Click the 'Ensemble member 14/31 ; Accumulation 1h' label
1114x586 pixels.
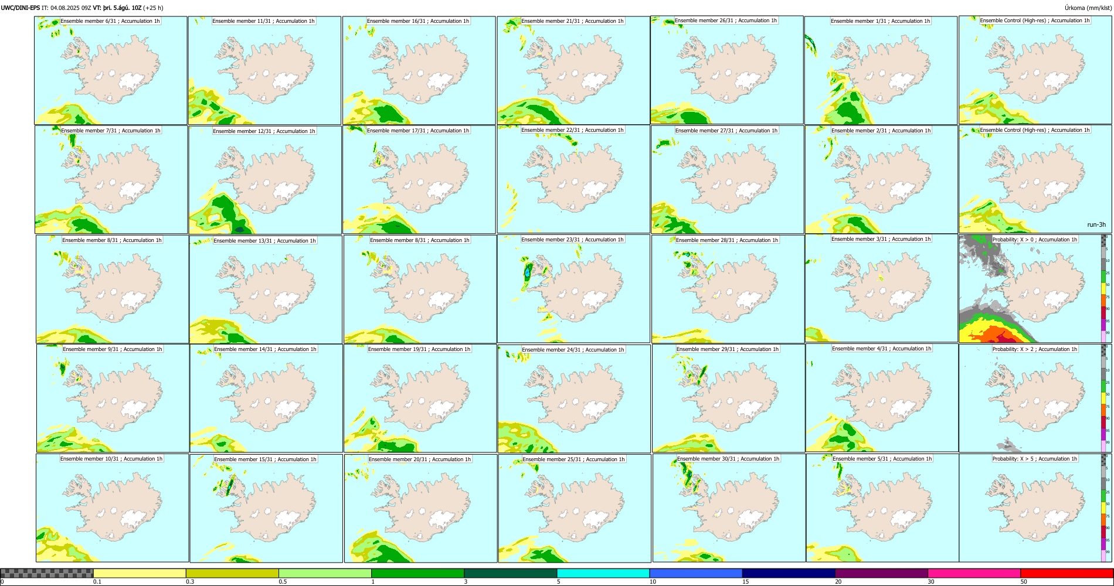click(265, 349)
